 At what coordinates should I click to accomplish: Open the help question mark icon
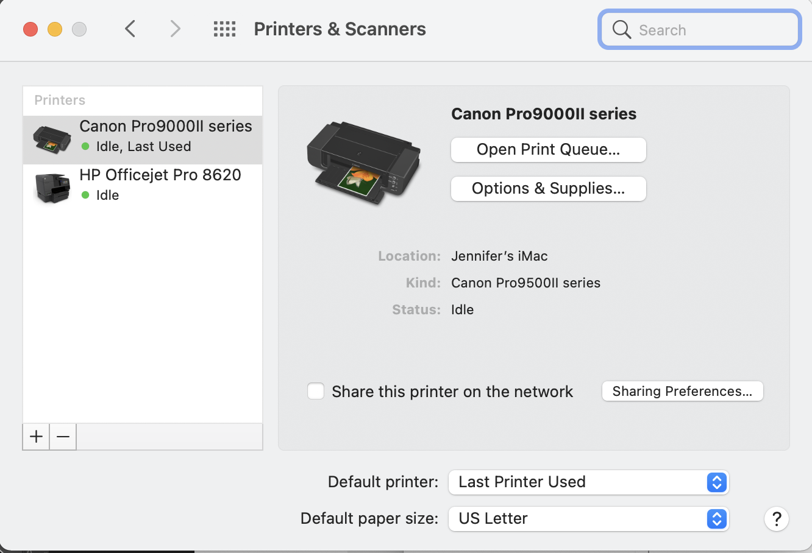coord(776,519)
